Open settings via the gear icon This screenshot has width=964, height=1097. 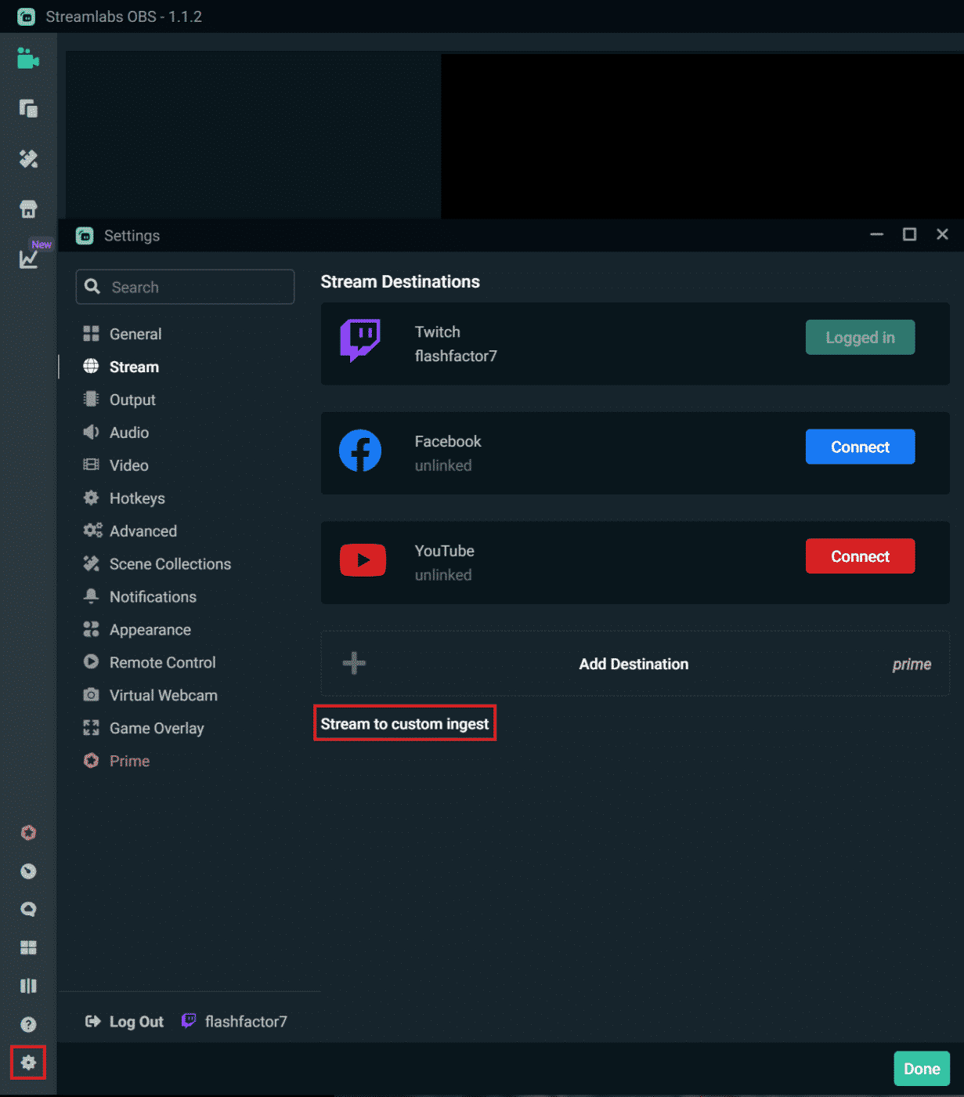(28, 1063)
